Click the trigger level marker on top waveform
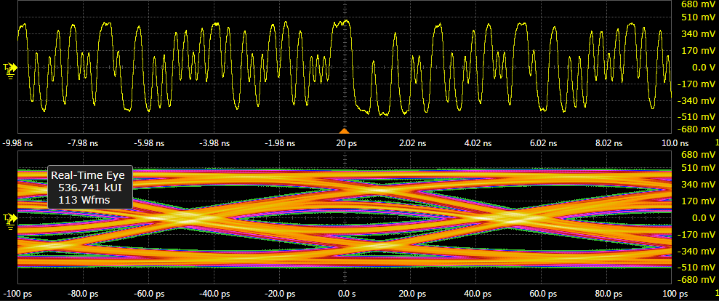This screenshot has width=719, height=301. point(10,68)
